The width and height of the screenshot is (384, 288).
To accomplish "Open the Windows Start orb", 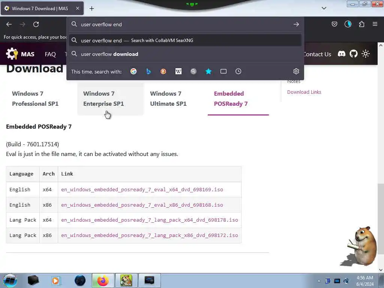I will pyautogui.click(x=10, y=280).
